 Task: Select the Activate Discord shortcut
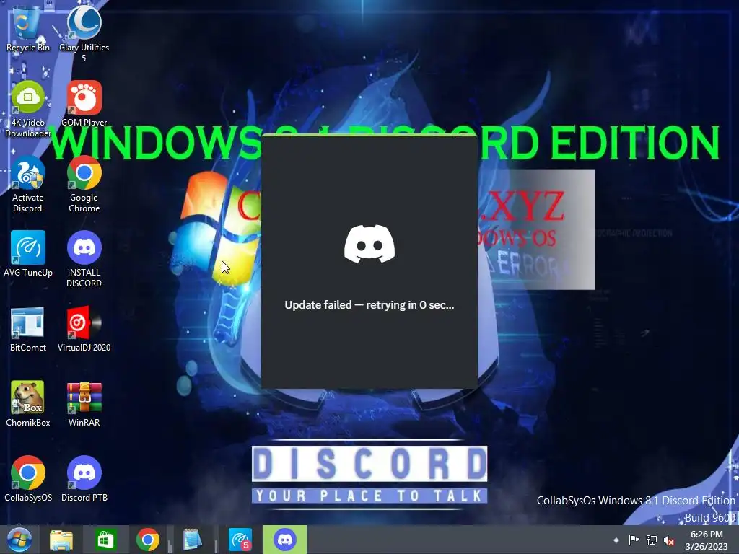pos(28,184)
